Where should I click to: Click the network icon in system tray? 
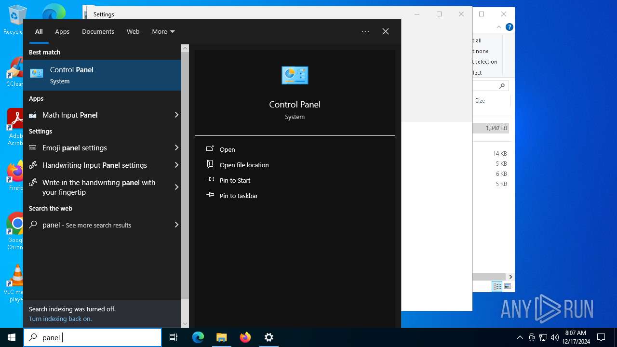pyautogui.click(x=543, y=337)
